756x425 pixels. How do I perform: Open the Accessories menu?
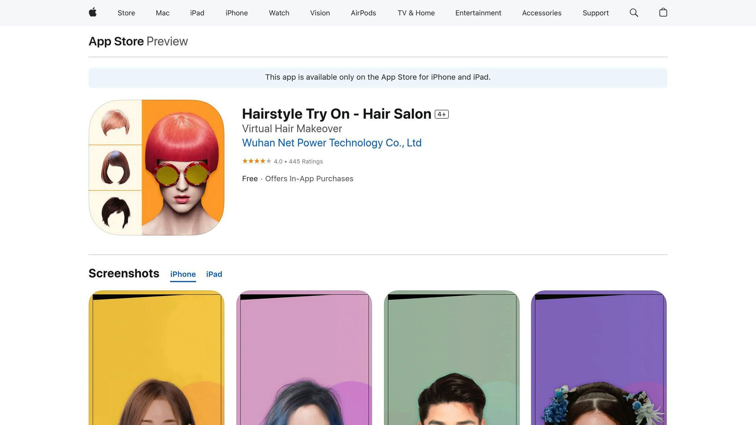tap(542, 13)
